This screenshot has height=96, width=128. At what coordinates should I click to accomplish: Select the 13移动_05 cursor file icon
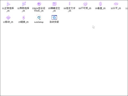coord(8,18)
